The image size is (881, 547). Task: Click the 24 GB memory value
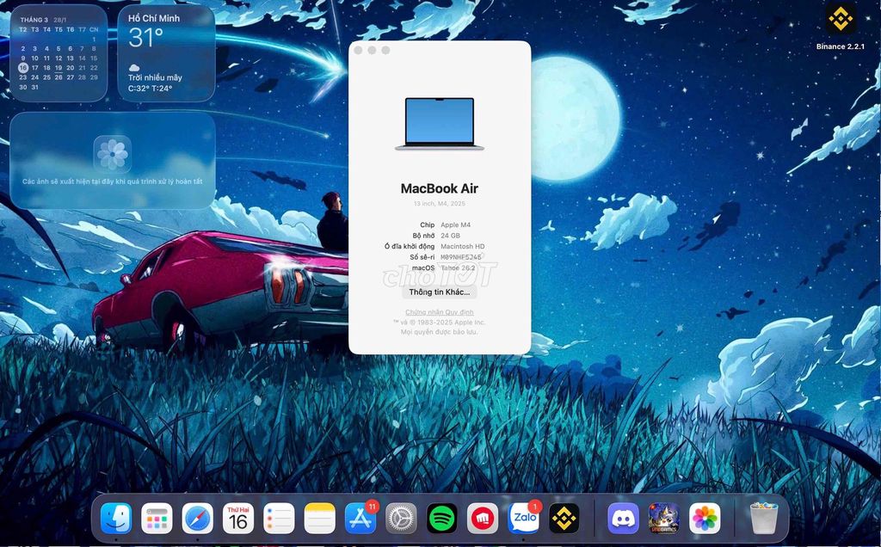450,236
